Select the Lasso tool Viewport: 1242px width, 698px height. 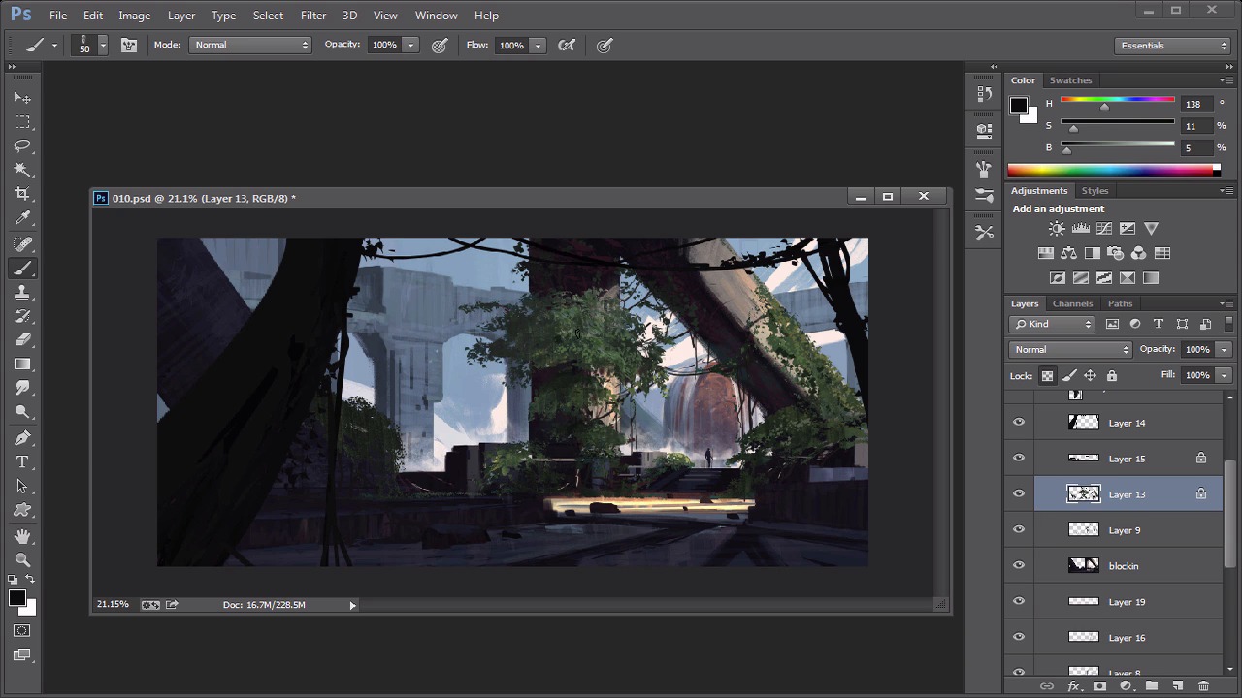pyautogui.click(x=22, y=146)
